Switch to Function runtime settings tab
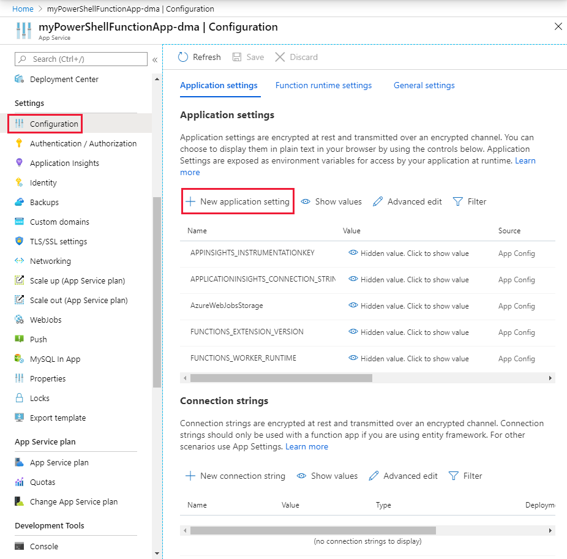The image size is (567, 559). click(324, 85)
